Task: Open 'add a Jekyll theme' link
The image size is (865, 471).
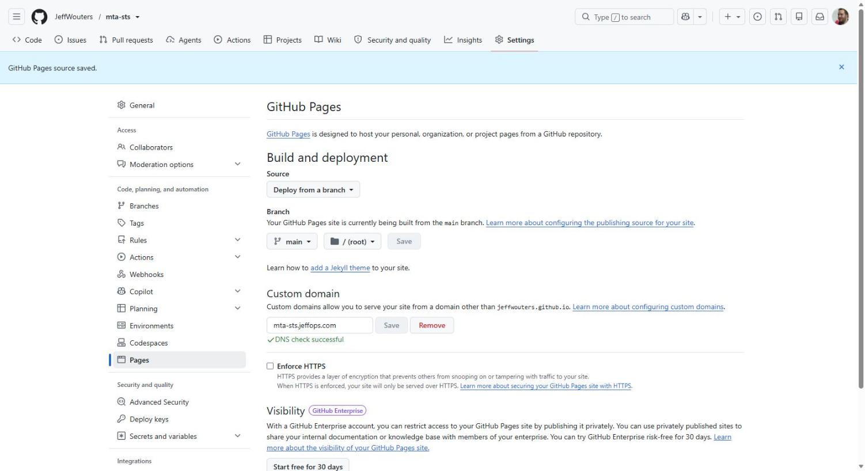Action: click(340, 268)
